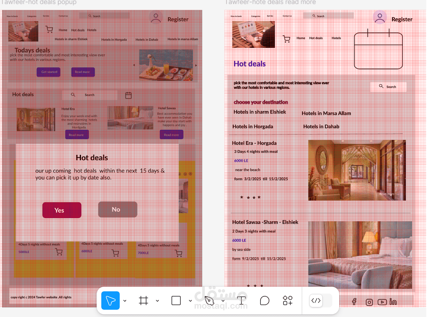Toggle Dev Mode switch
This screenshot has width=442, height=317.
[x=320, y=301]
